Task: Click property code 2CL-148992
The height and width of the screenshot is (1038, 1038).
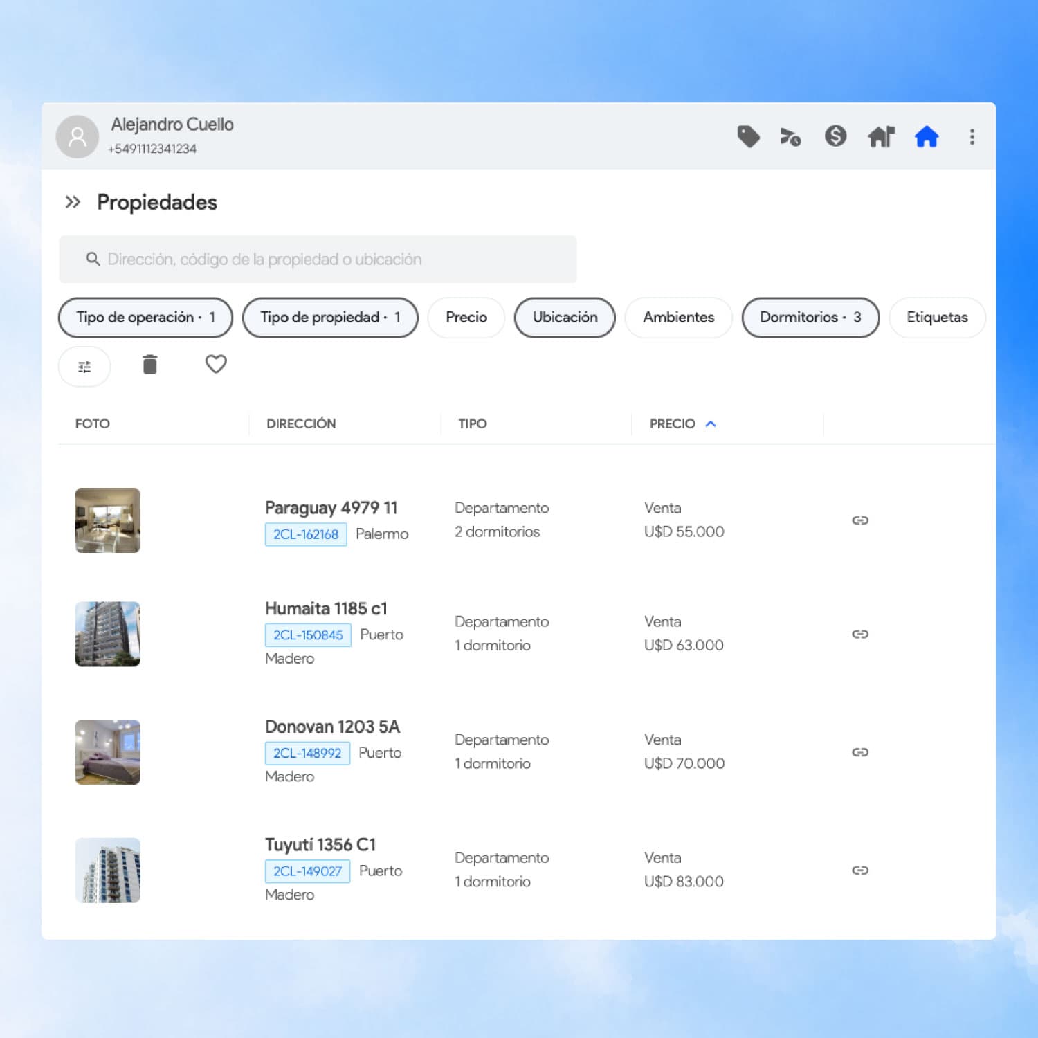Action: click(x=307, y=753)
